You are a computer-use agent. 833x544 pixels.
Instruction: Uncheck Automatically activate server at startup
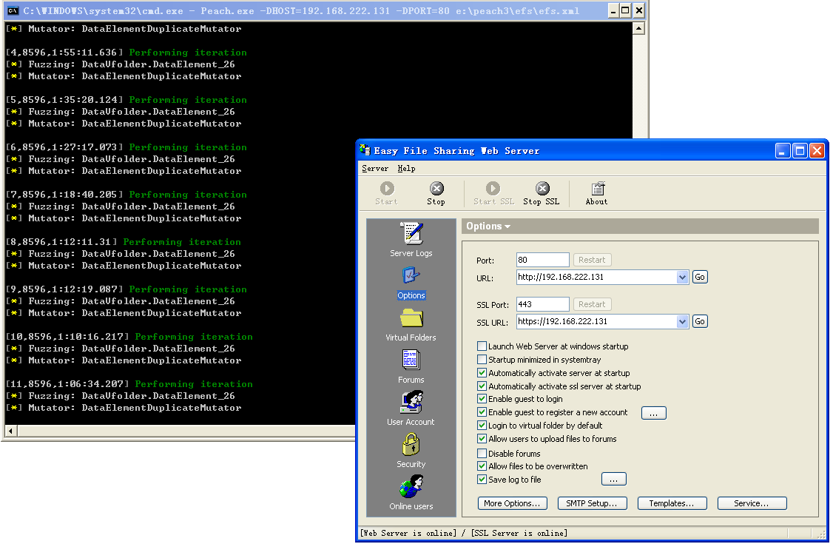482,372
